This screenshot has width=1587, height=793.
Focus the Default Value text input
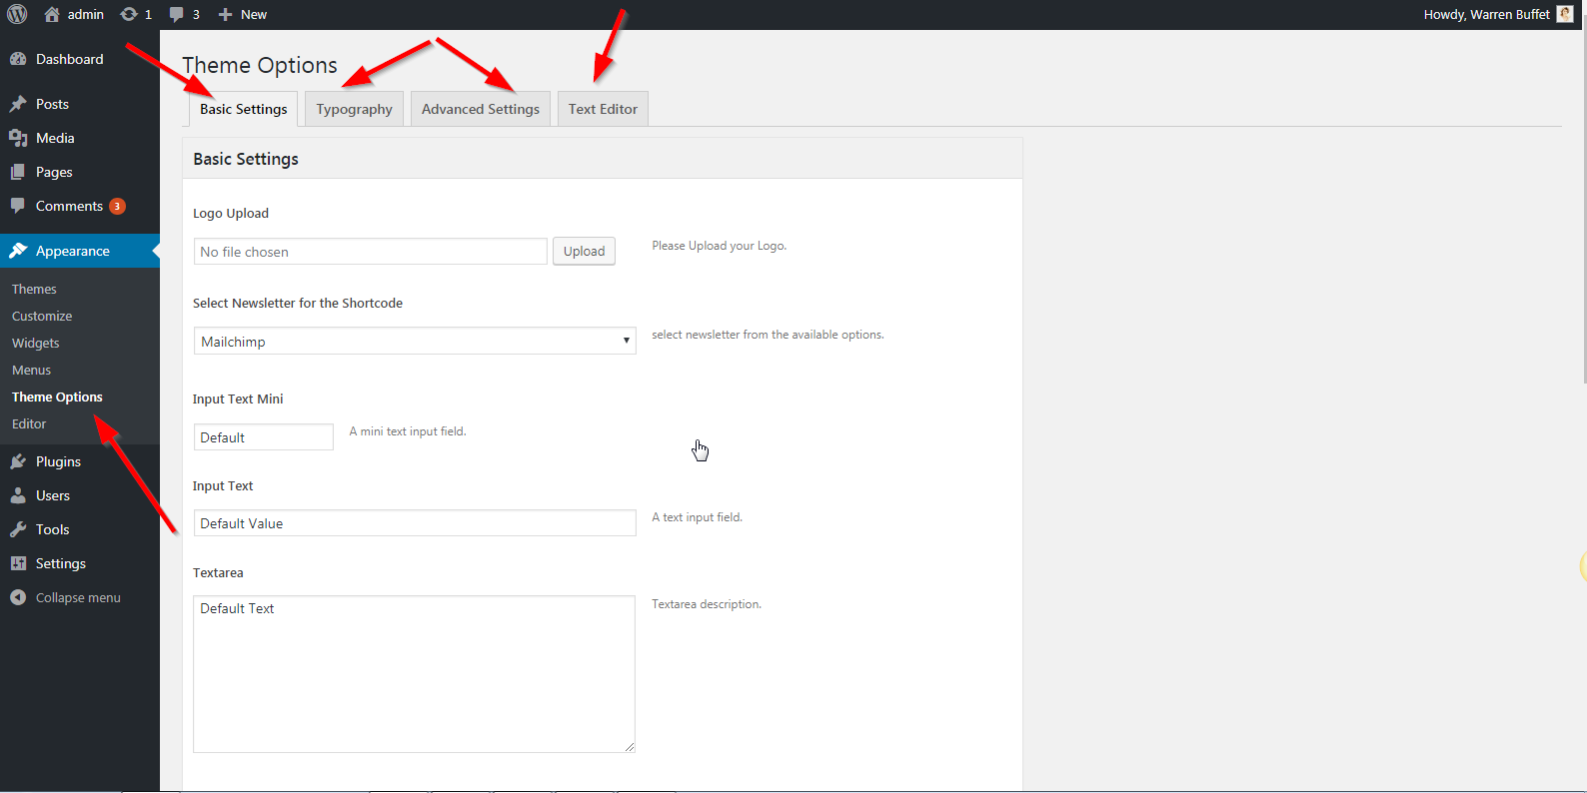click(415, 522)
